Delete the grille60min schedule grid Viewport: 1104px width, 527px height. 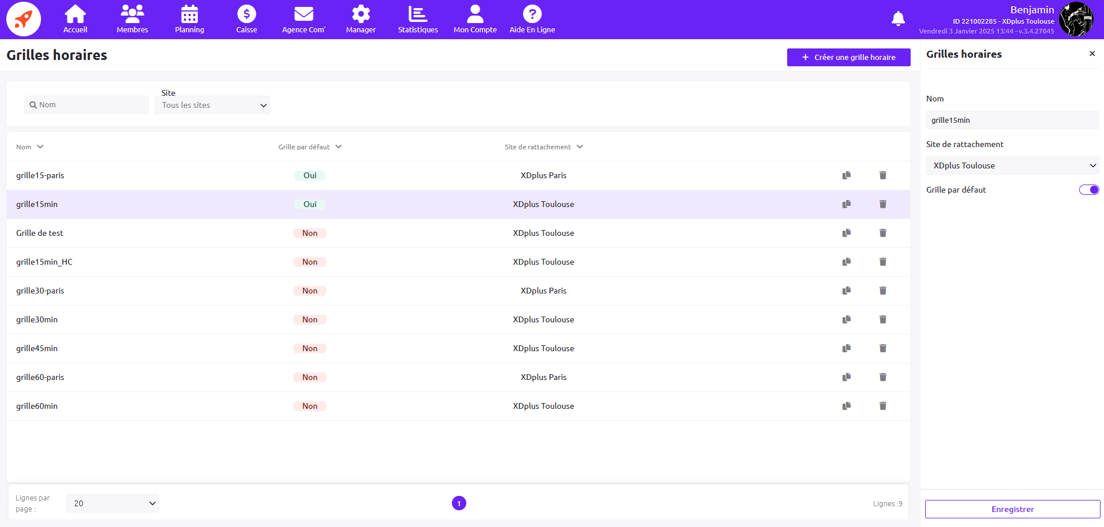[882, 406]
